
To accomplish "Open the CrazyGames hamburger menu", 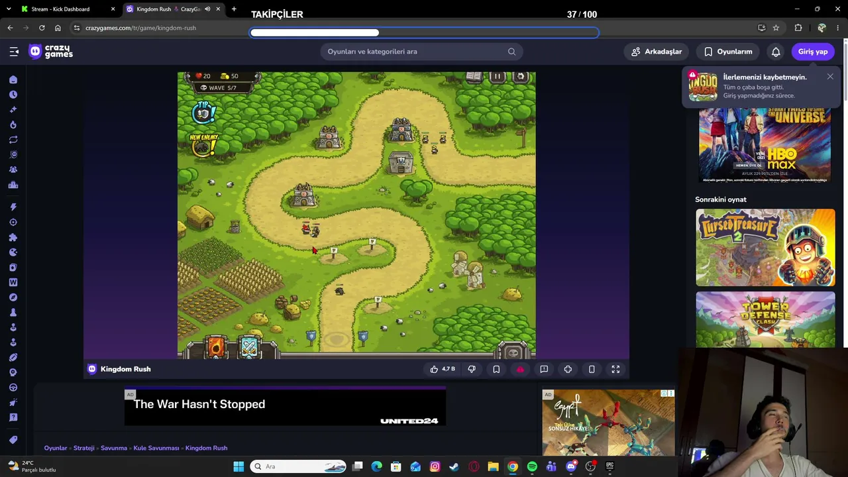I will (14, 52).
